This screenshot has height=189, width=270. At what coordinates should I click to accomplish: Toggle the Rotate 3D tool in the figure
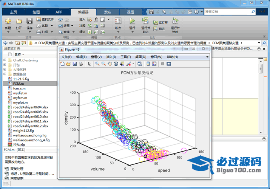(x=116, y=64)
